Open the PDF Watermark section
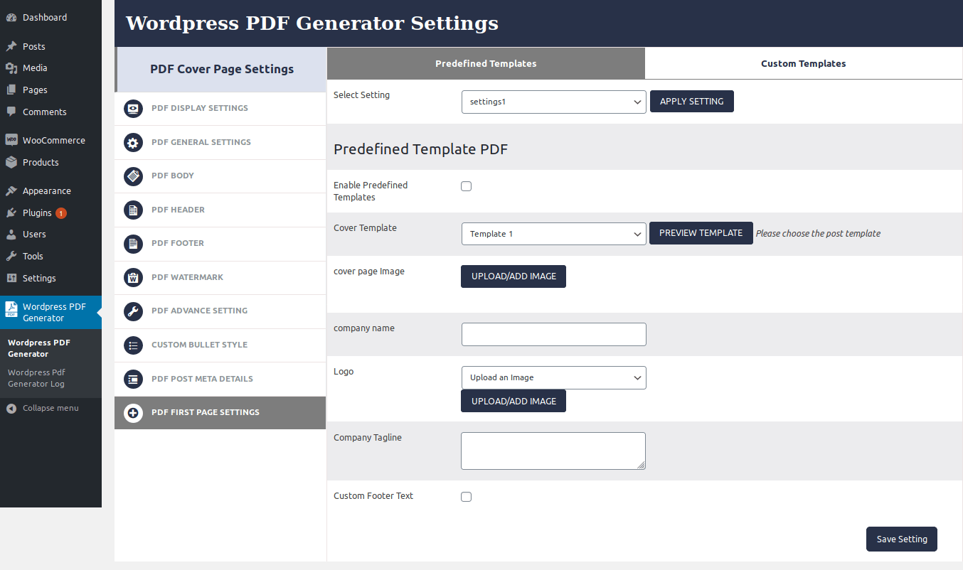 tap(220, 277)
